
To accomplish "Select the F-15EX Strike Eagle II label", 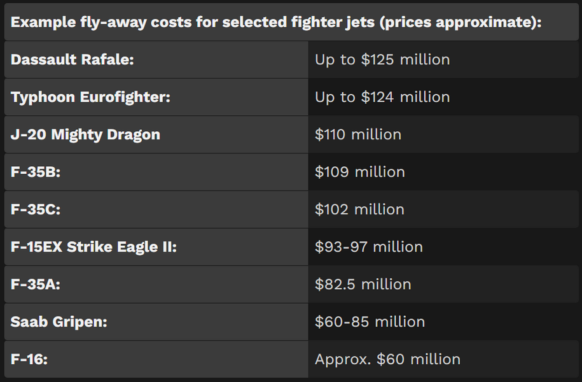I will click(x=156, y=247).
